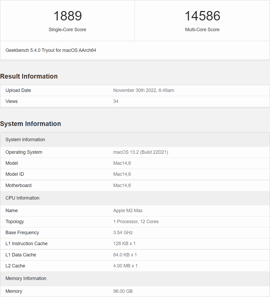
Task: Click the Memory Information section header
Action: (x=26, y=278)
